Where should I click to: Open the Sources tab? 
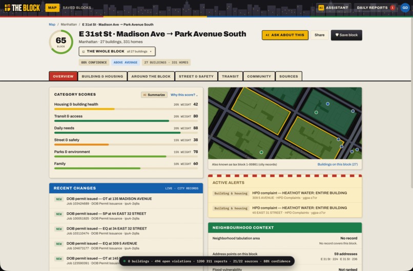pyautogui.click(x=288, y=76)
